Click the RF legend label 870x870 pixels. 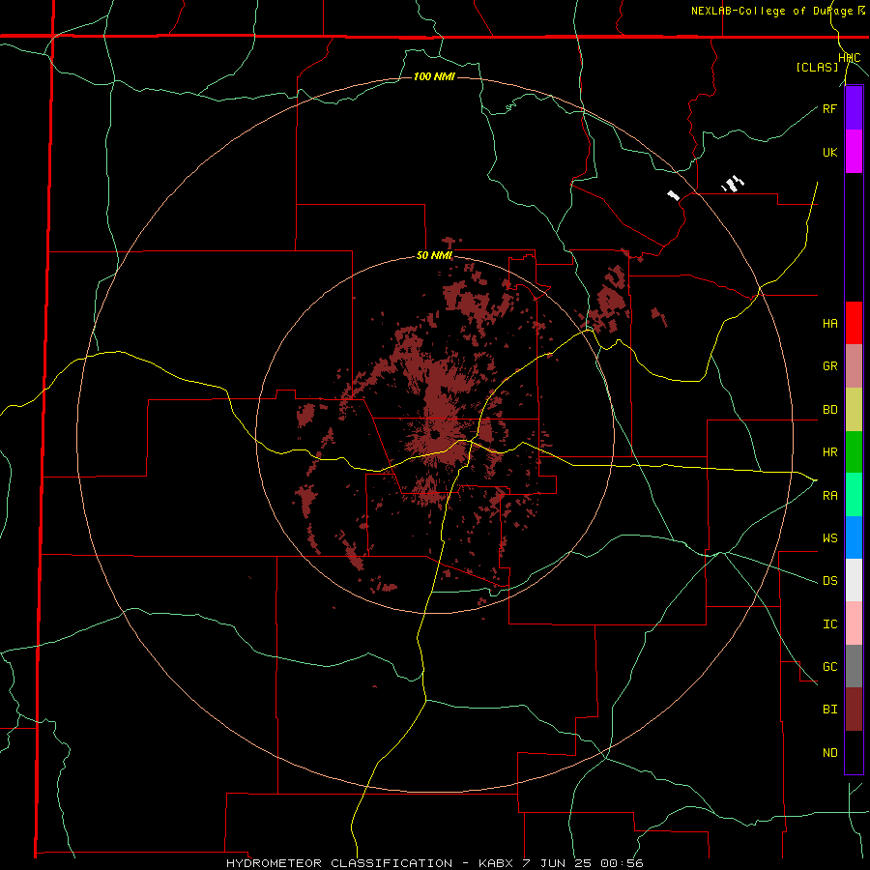[x=829, y=108]
